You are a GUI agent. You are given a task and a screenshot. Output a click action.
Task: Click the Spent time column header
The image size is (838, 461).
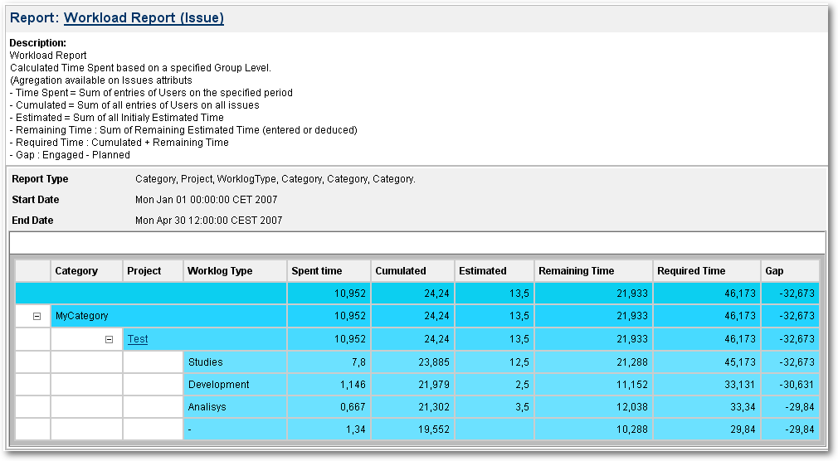point(317,271)
